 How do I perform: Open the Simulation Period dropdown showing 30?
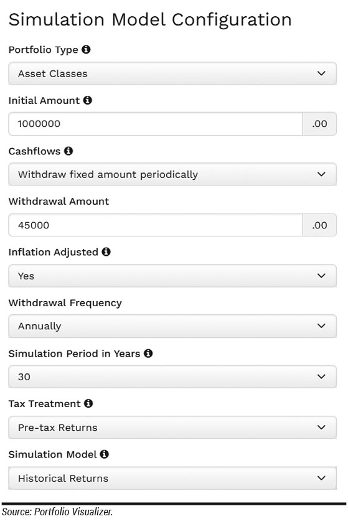pyautogui.click(x=172, y=377)
